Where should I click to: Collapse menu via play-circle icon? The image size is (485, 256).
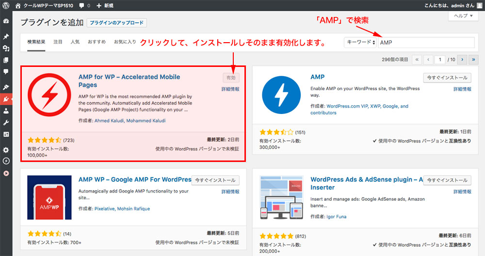tap(6, 174)
